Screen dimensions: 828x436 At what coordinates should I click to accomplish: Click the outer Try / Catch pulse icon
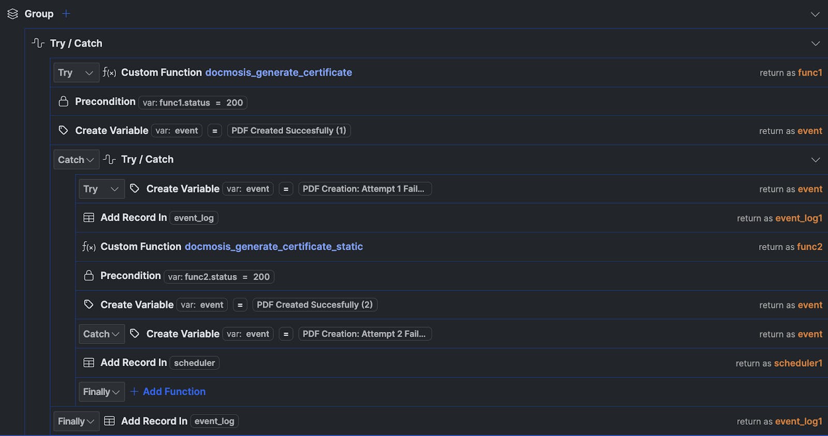pyautogui.click(x=38, y=43)
